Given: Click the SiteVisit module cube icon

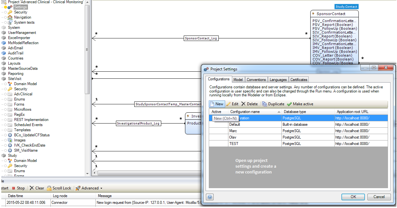Looking at the screenshot, I should tap(4, 79).
